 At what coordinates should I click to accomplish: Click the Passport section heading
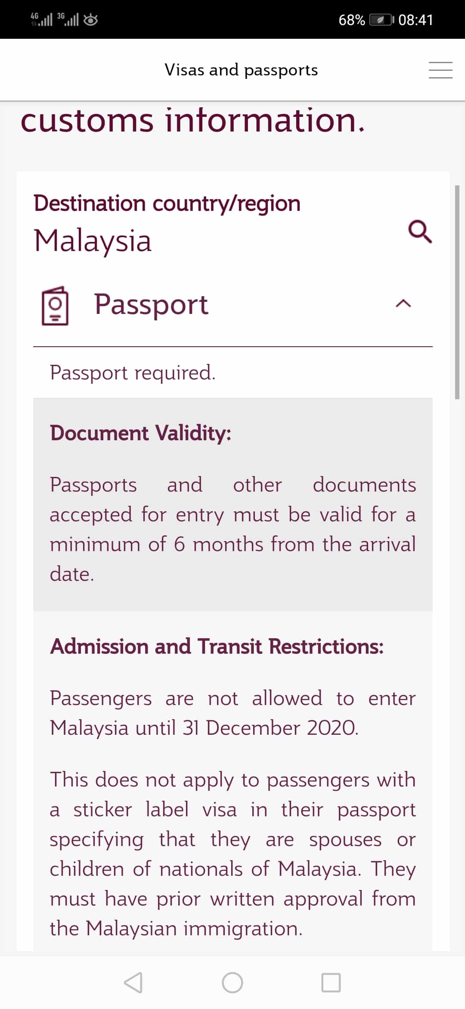(151, 304)
